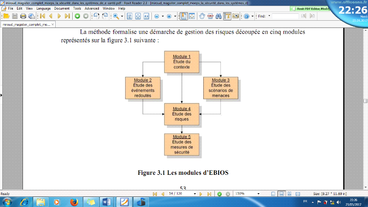This screenshot has width=368, height=207.
Task: Go to next page in the top toolbar
Action: (x=59, y=16)
